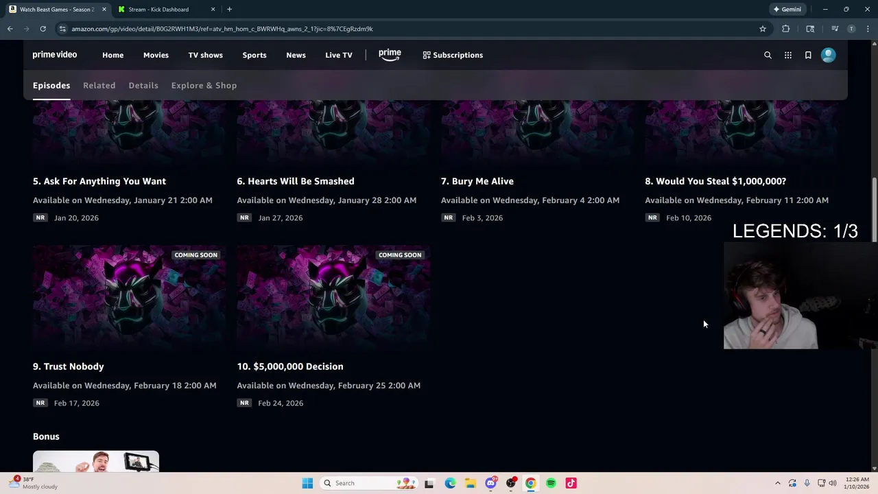
Task: Show hidden system tray icons
Action: (777, 483)
